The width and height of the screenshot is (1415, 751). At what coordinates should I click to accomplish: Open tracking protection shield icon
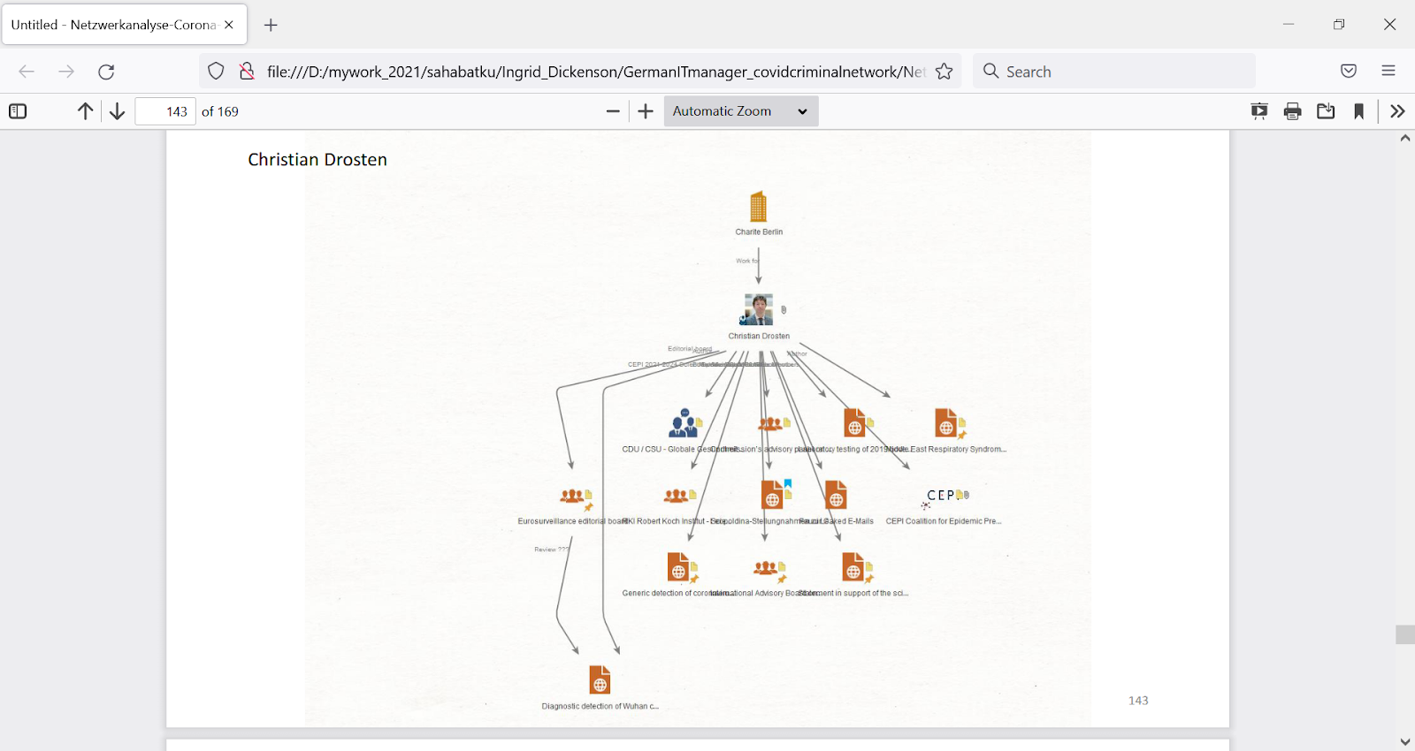pyautogui.click(x=216, y=72)
